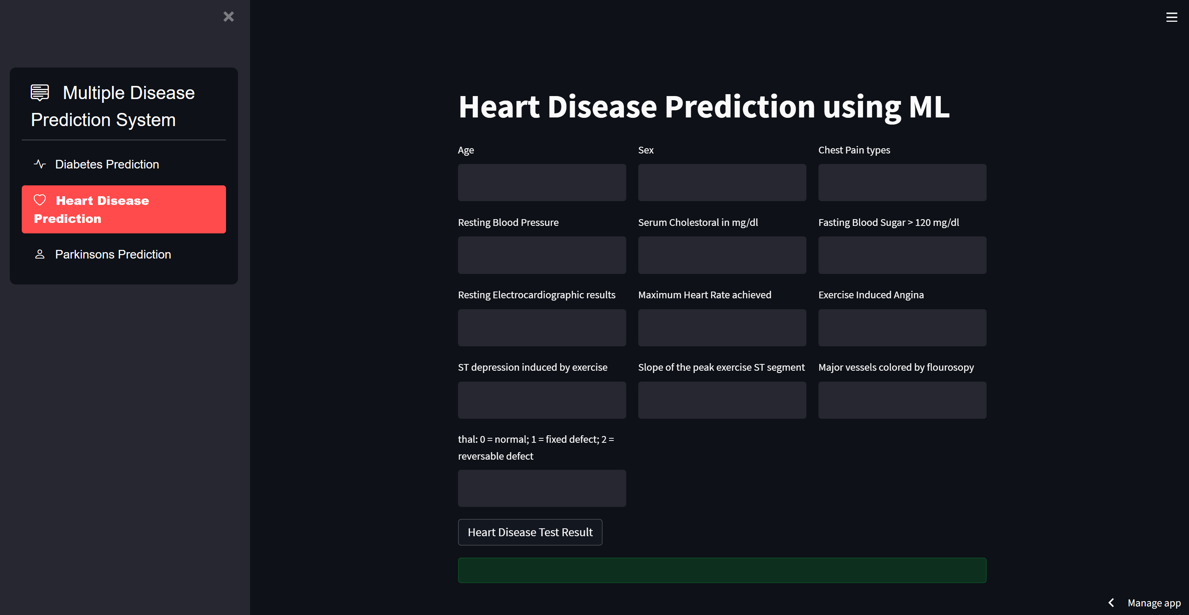This screenshot has height=615, width=1189.
Task: Click the heart icon in sidebar
Action: (x=40, y=200)
